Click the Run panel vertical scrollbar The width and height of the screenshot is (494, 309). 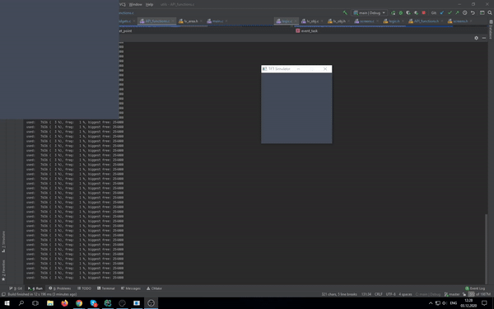(486, 249)
